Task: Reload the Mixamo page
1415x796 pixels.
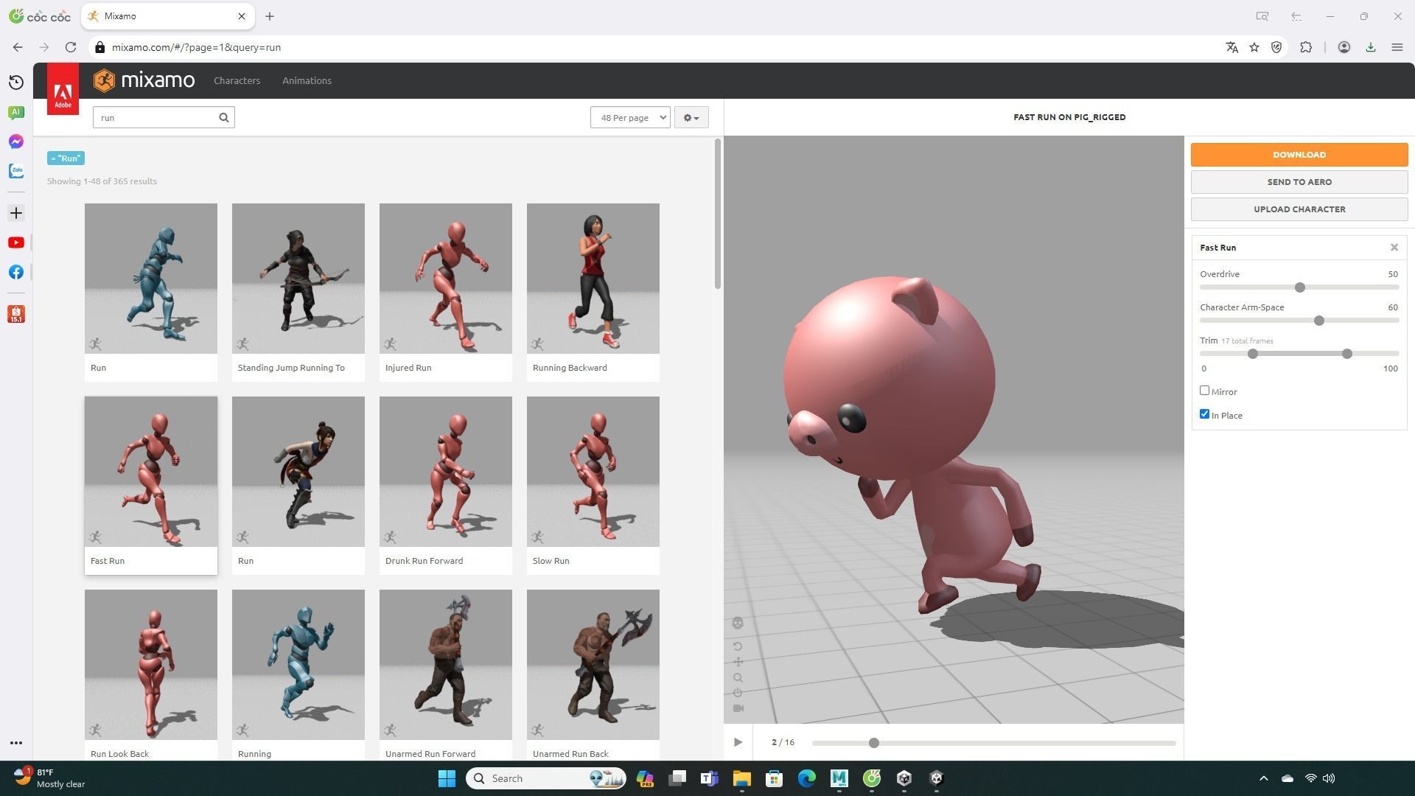Action: click(71, 47)
